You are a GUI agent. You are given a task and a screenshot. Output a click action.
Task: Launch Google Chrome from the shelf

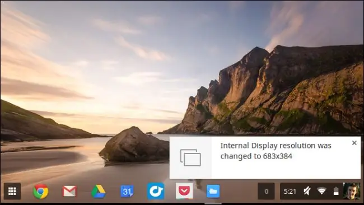pyautogui.click(x=41, y=192)
